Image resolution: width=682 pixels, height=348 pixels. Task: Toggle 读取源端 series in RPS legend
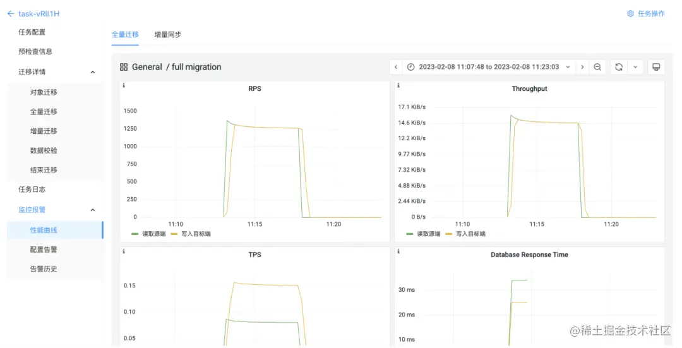click(154, 234)
